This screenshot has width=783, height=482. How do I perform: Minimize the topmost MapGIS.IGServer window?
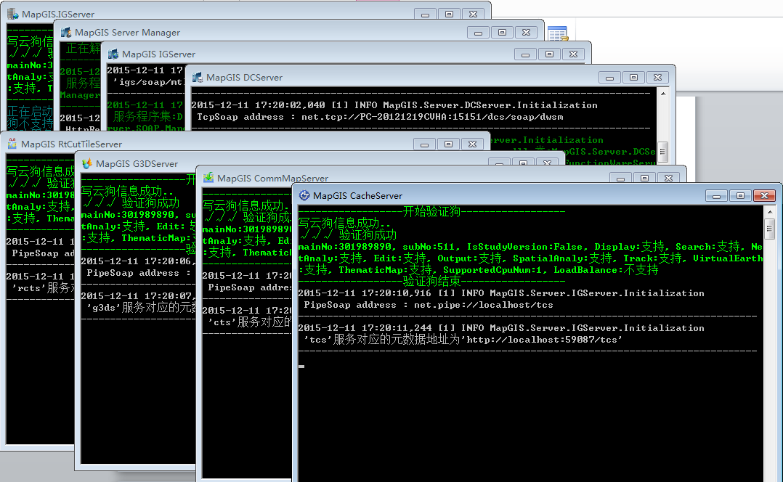pyautogui.click(x=426, y=14)
